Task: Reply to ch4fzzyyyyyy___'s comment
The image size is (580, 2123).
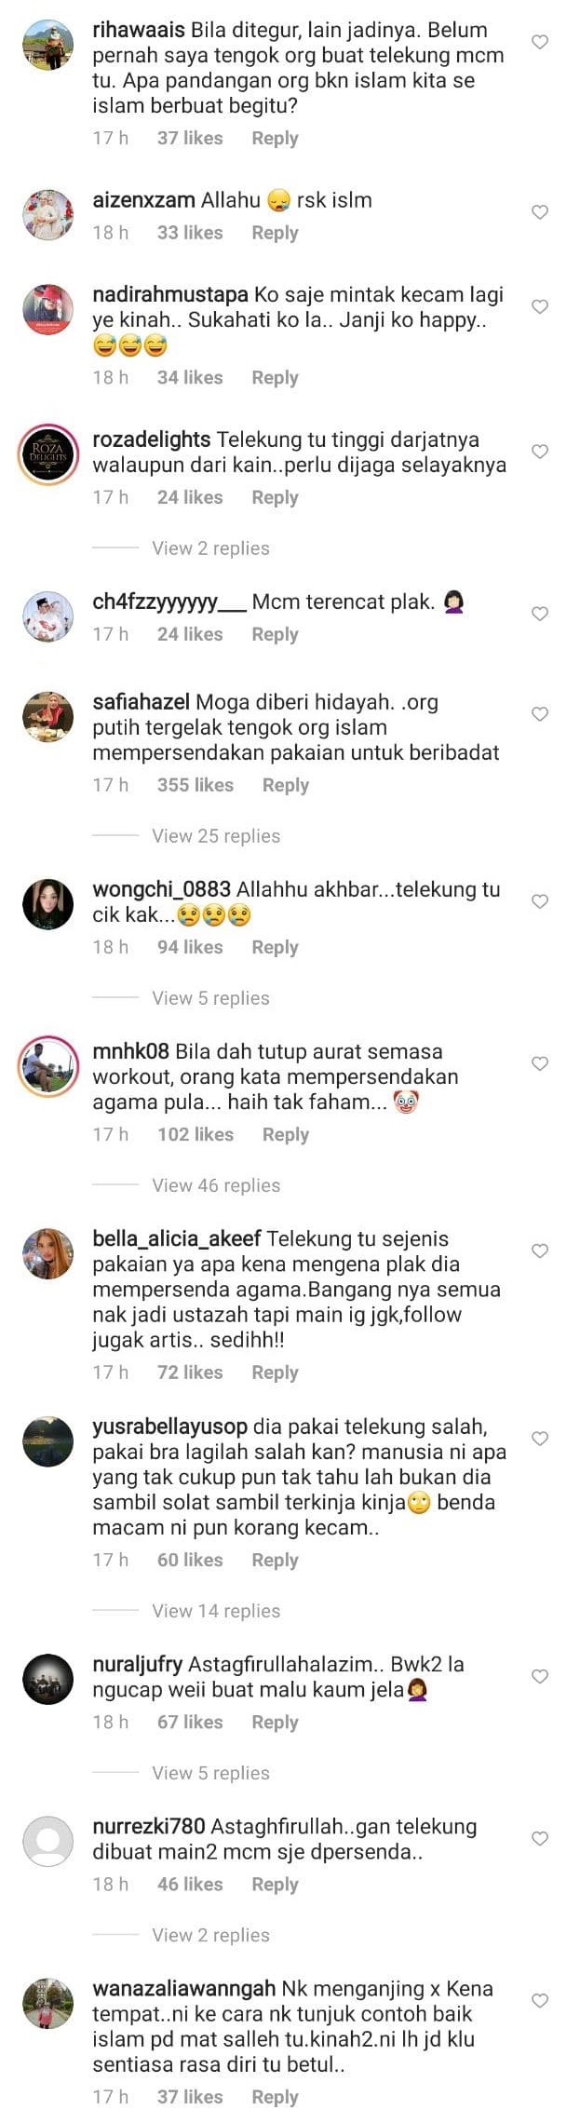Action: (x=275, y=634)
